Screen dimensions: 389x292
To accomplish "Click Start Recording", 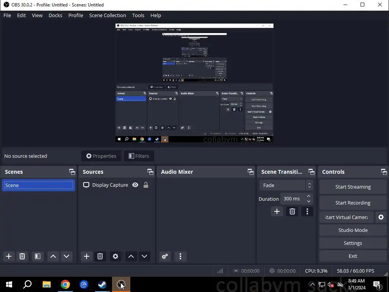I will coord(353,203).
